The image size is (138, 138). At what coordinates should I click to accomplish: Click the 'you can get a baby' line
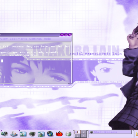pyautogui.click(x=30, y=52)
